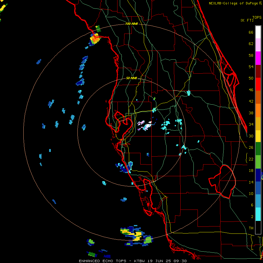Select the medium blue legend band
This screenshot has height=263, width=263.
[258, 188]
